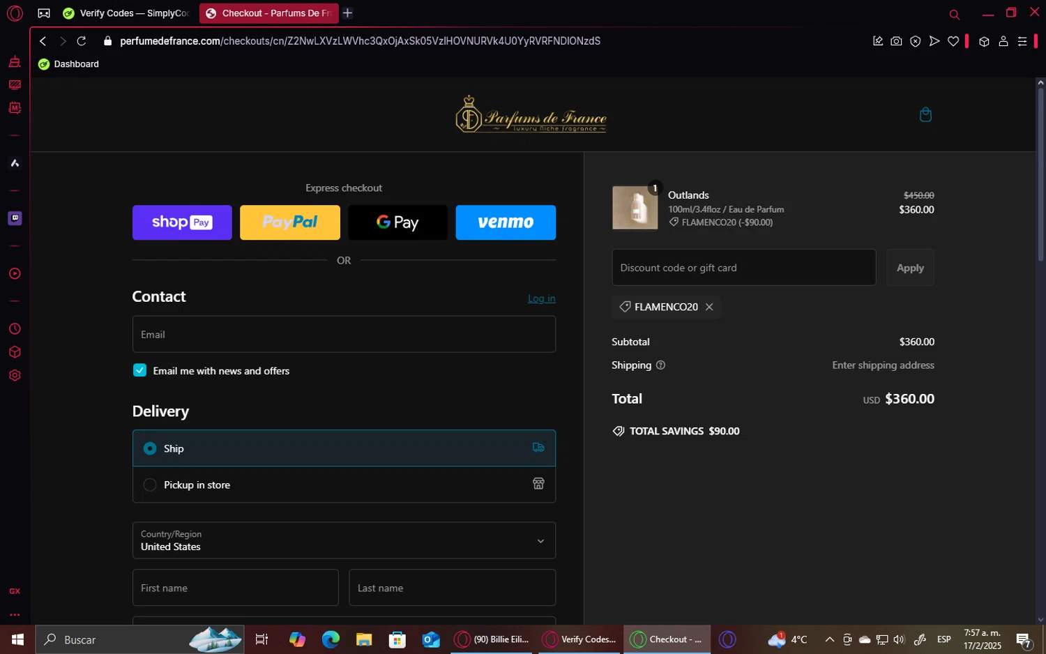Open the Country/Region dropdown

[x=344, y=540]
